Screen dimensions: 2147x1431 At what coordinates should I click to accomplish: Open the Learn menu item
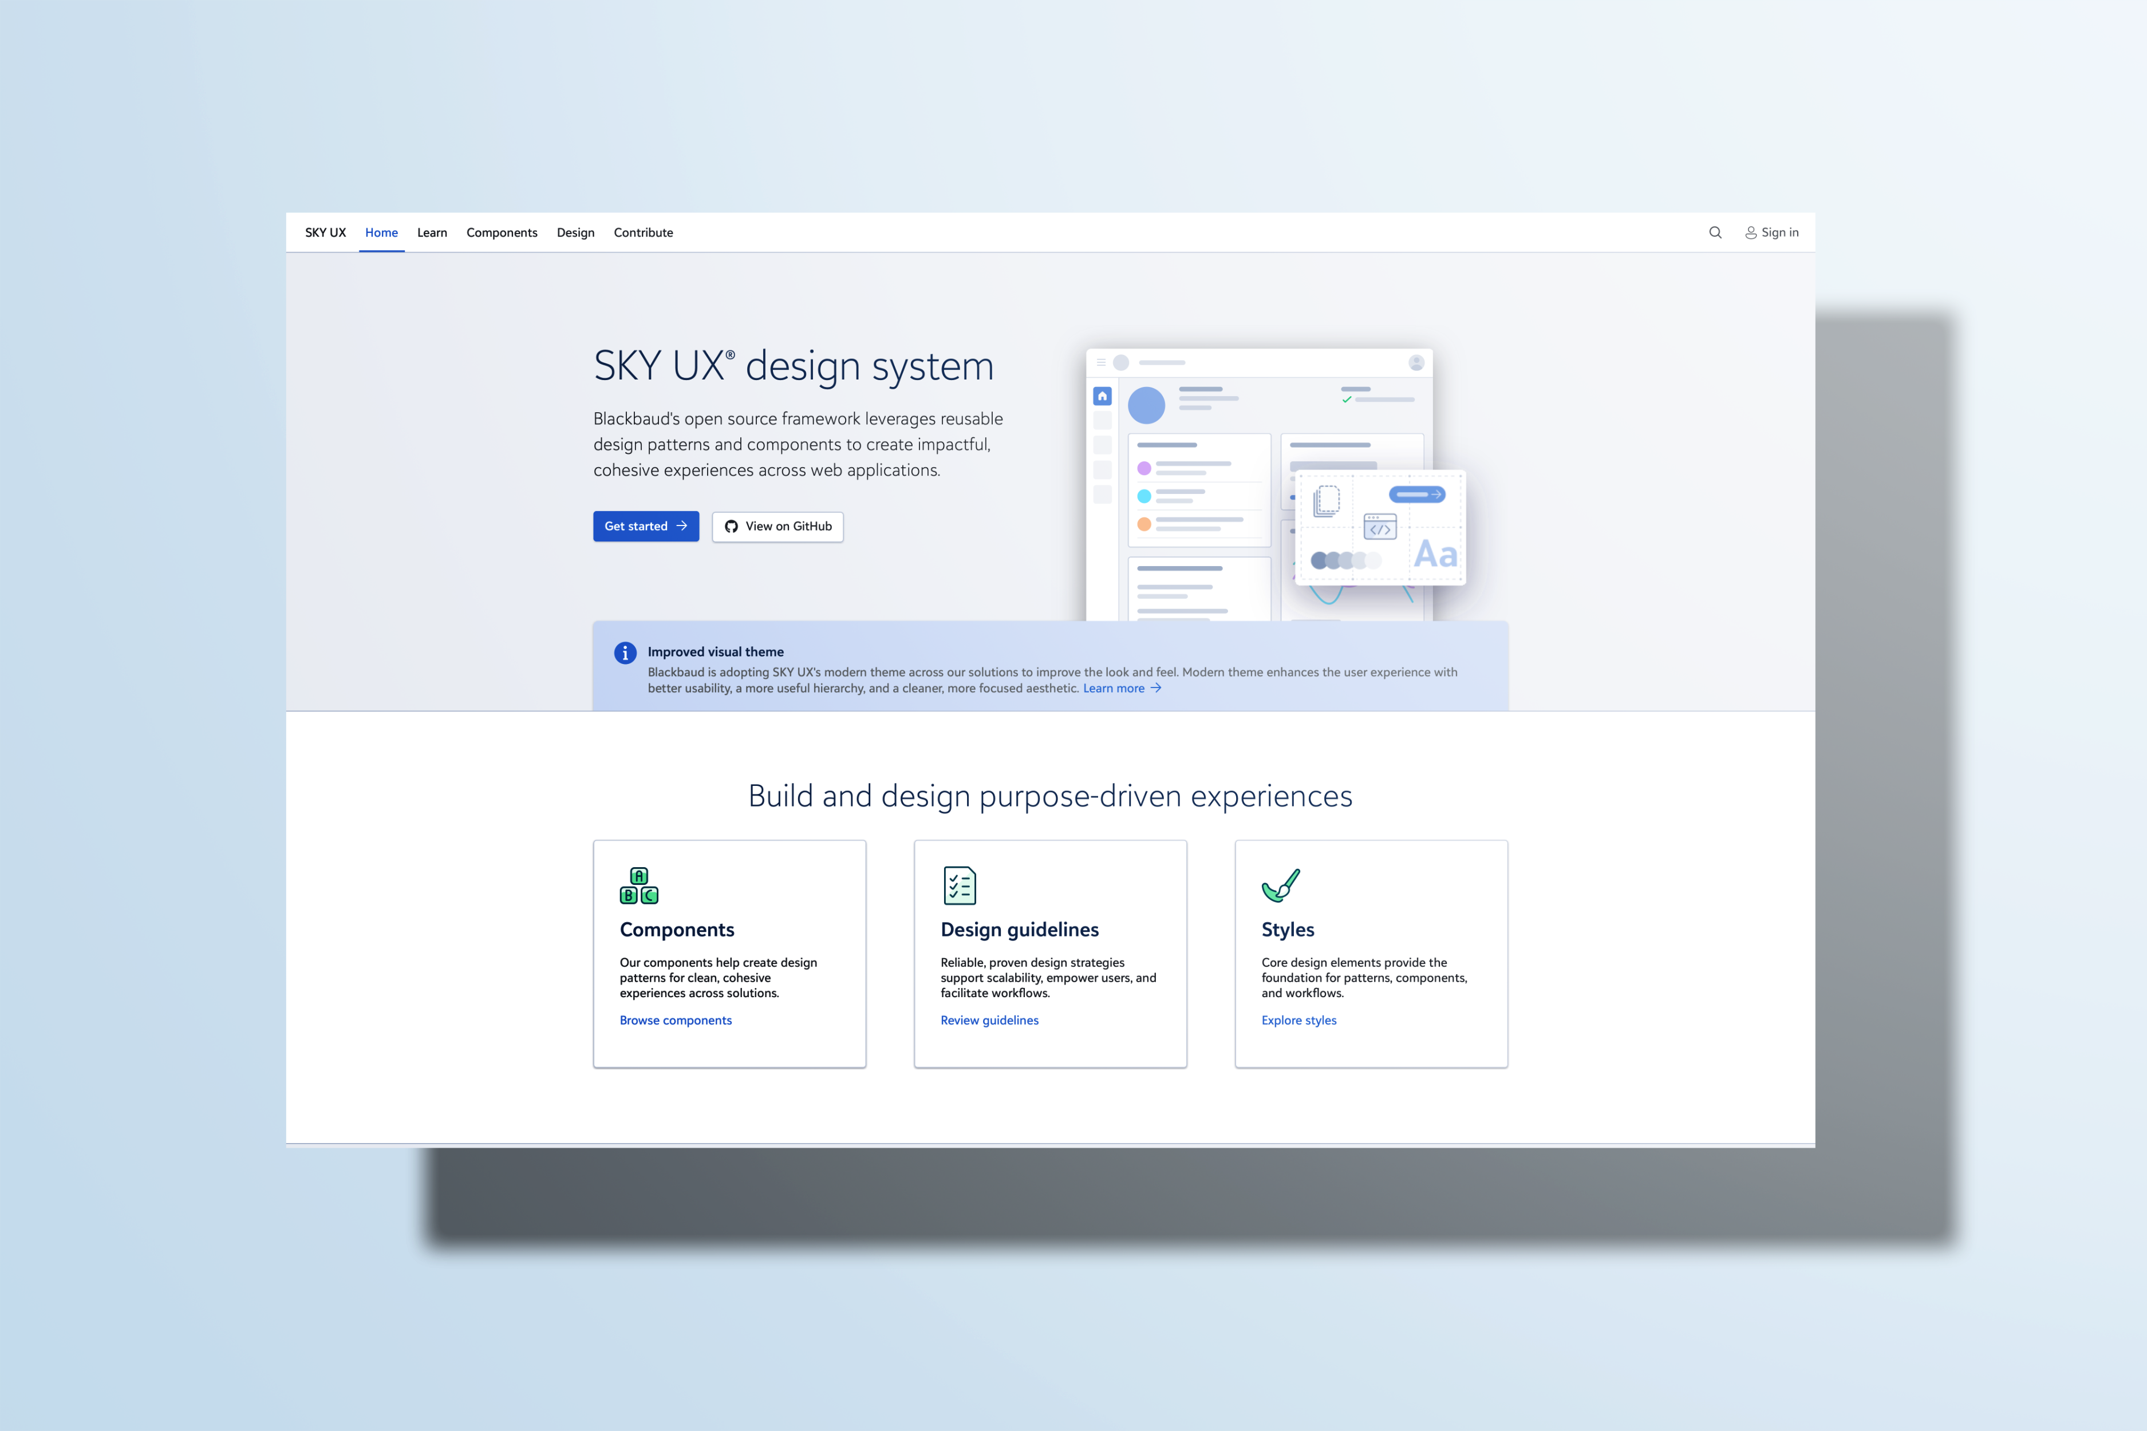pyautogui.click(x=432, y=233)
